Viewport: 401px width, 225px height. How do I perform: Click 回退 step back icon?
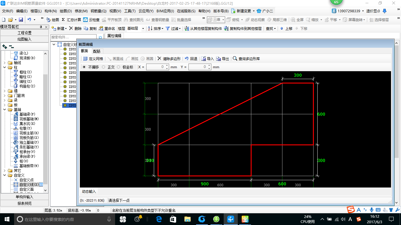pyautogui.click(x=187, y=59)
